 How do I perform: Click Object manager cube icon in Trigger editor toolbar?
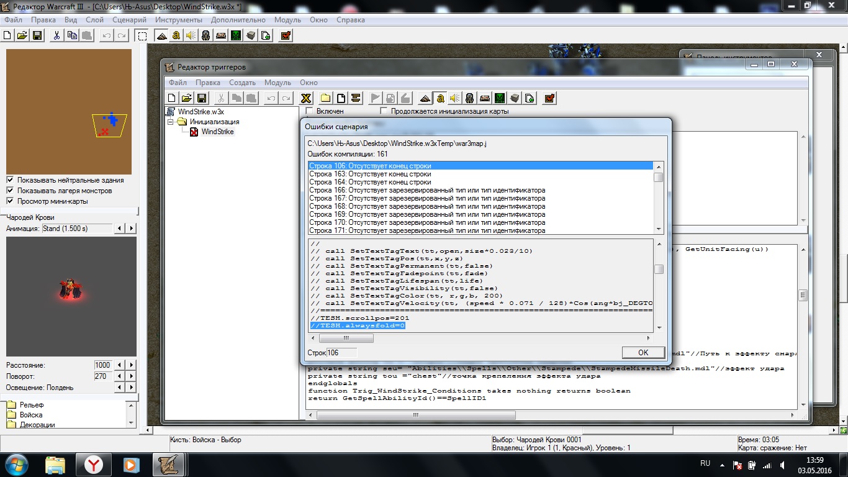coord(515,98)
